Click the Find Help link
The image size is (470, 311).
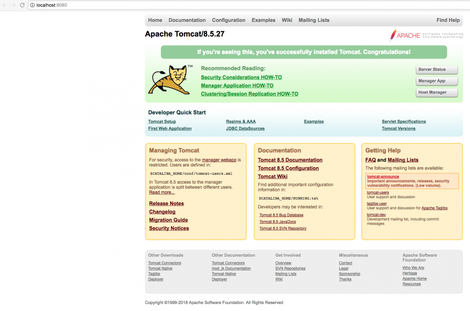(x=448, y=20)
